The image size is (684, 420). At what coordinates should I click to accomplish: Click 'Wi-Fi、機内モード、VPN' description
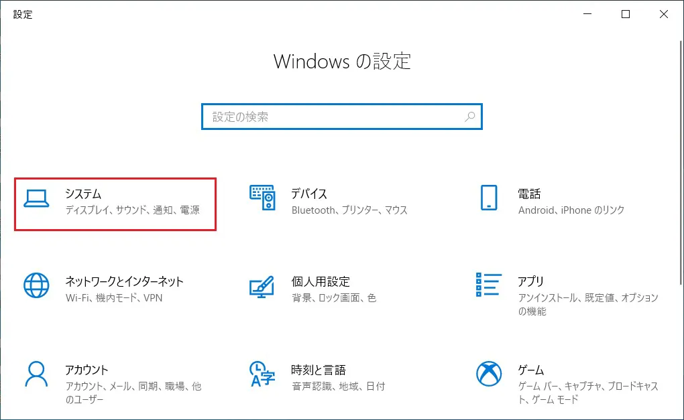tap(114, 298)
